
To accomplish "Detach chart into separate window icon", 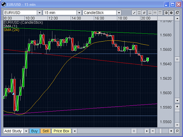I will point(177,13).
